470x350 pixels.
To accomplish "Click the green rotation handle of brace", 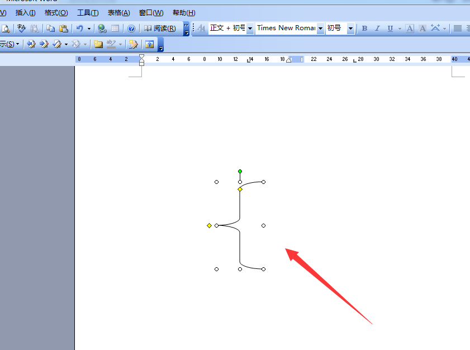I will 240,172.
